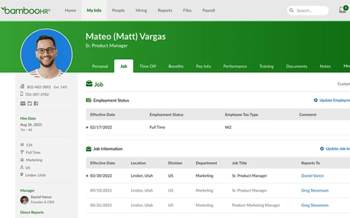Open Daniel Vance link in Reports To column
Viewport: 350px width, 218px height.
(312, 176)
